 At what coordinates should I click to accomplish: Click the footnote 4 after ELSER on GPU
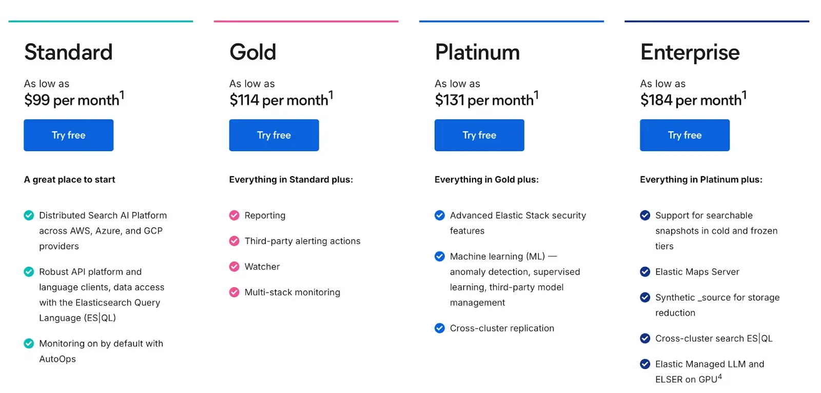pos(720,377)
